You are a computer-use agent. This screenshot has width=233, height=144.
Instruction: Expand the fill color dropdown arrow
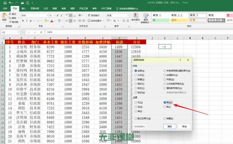(x=49, y=21)
